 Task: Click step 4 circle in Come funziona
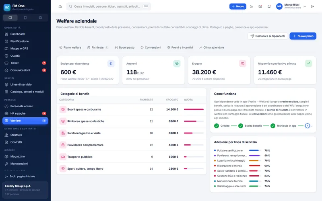[308, 126]
